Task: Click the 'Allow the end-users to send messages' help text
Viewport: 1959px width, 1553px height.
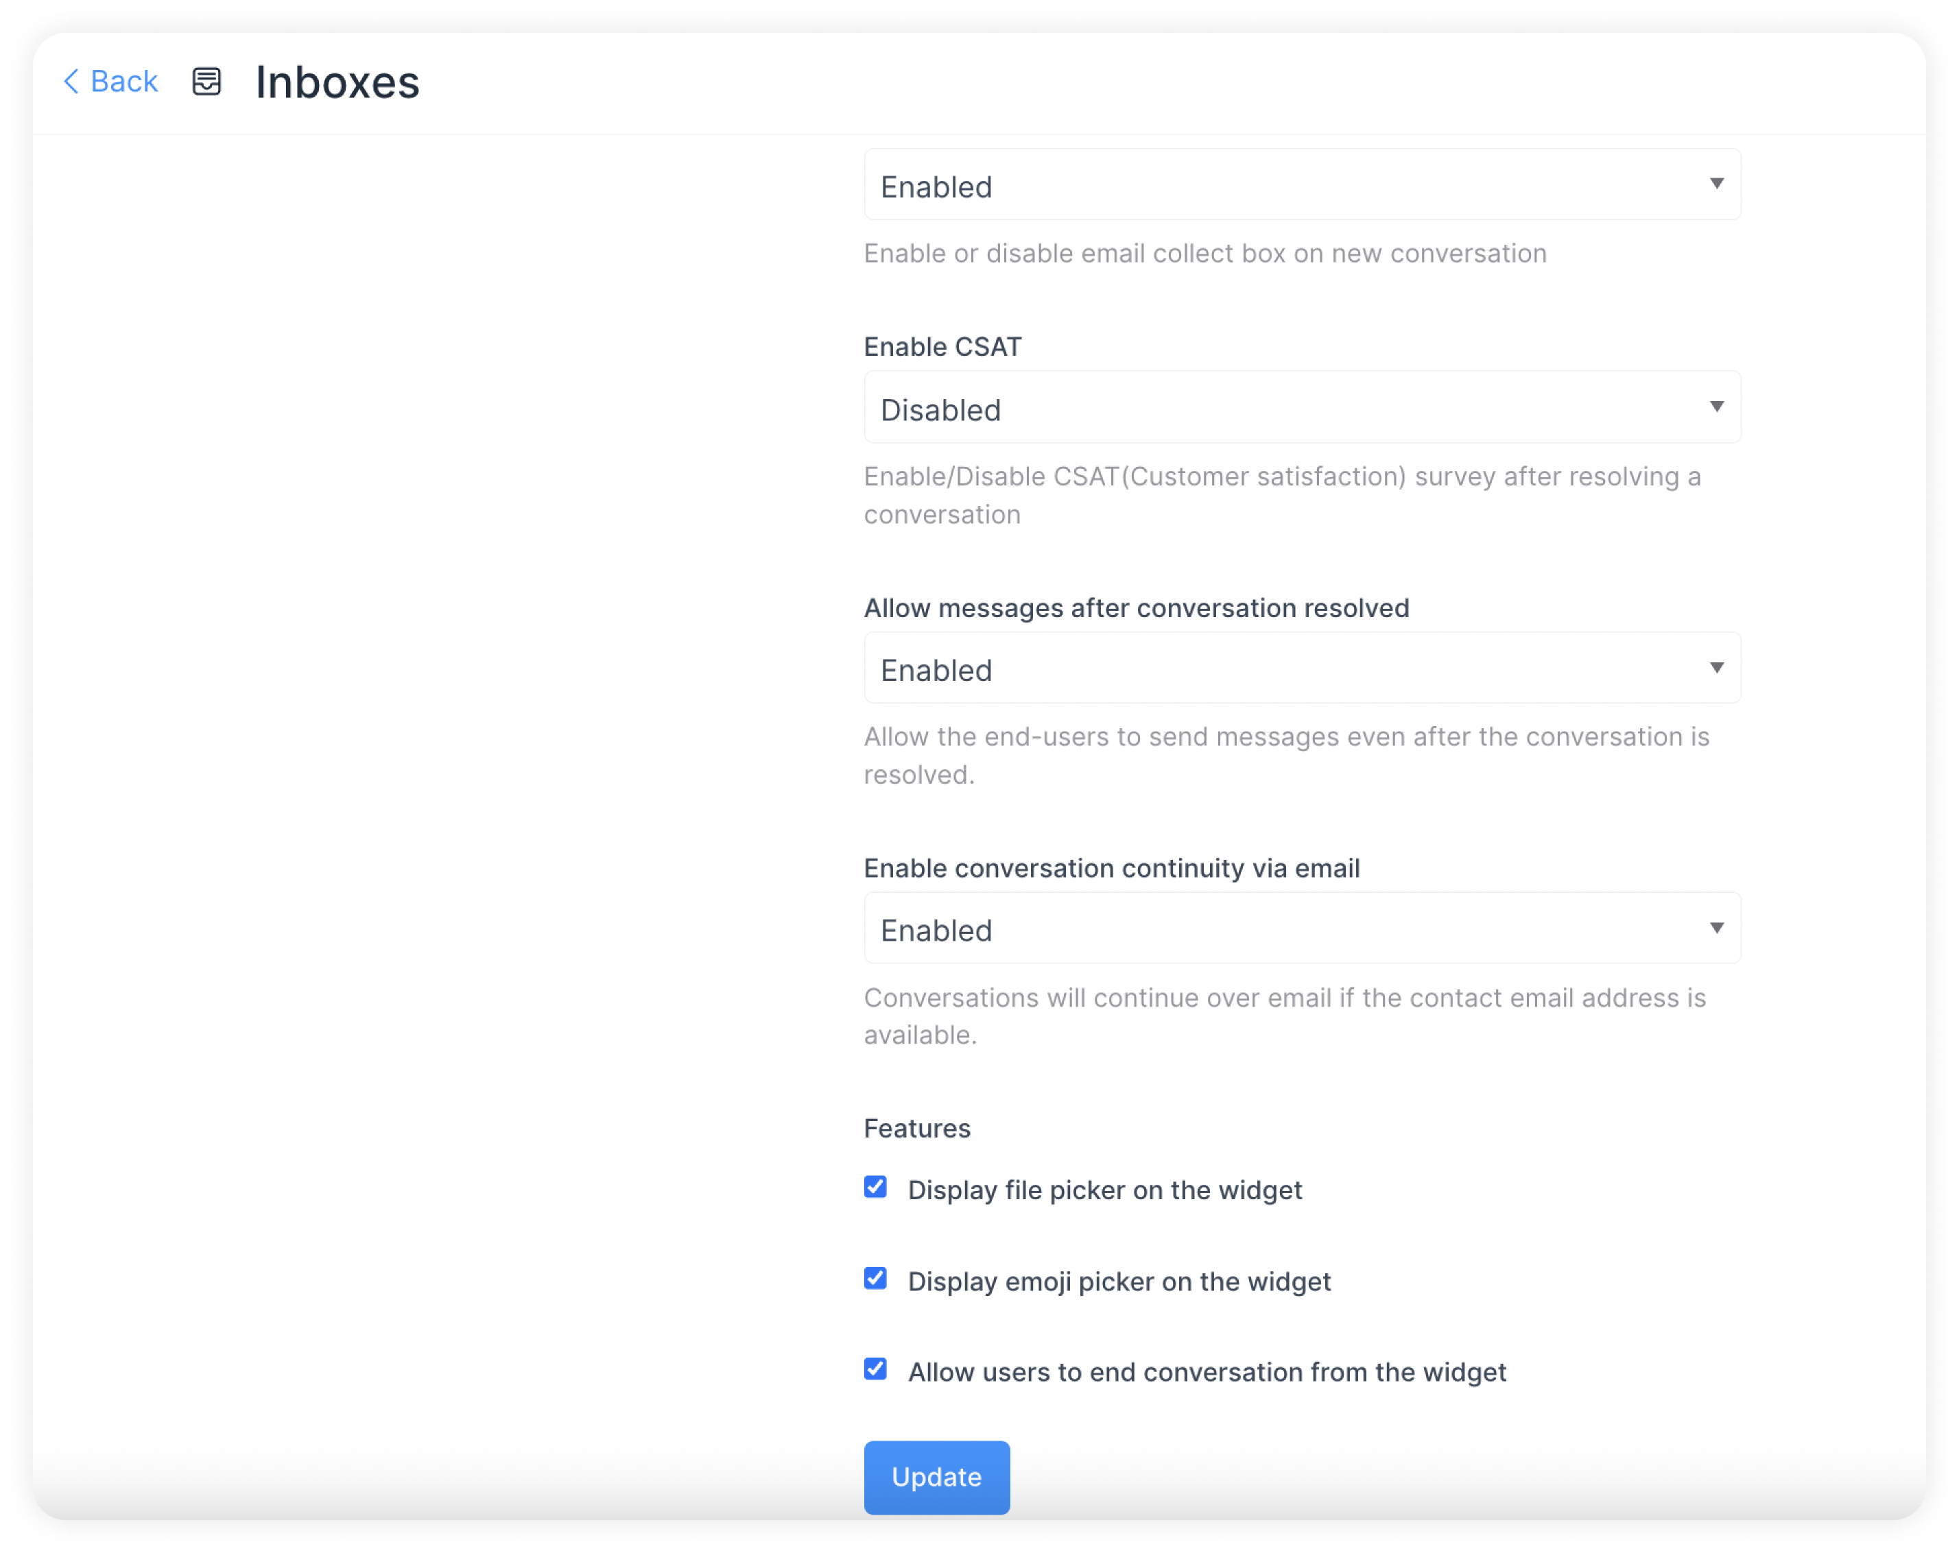Action: coord(1287,756)
